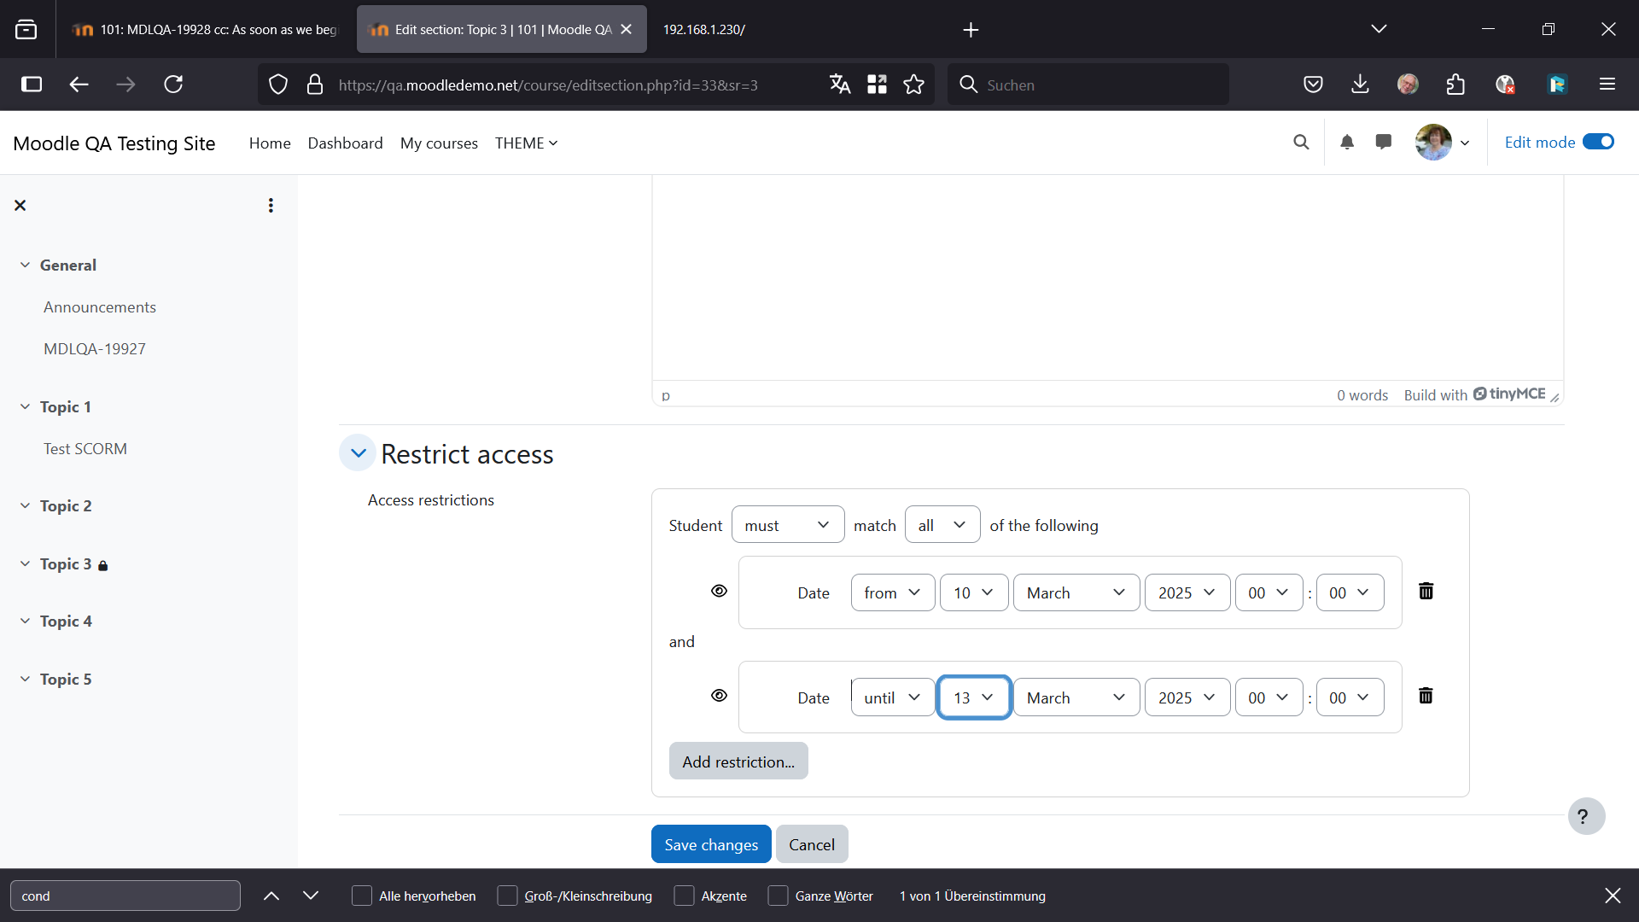
Task: Open Announcements in course index
Action: (100, 307)
